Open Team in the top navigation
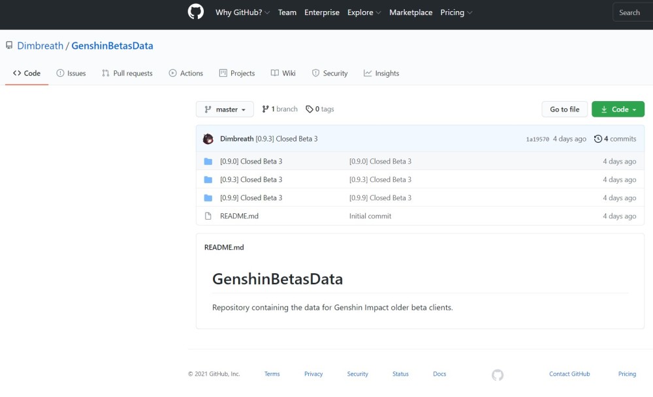 (287, 12)
